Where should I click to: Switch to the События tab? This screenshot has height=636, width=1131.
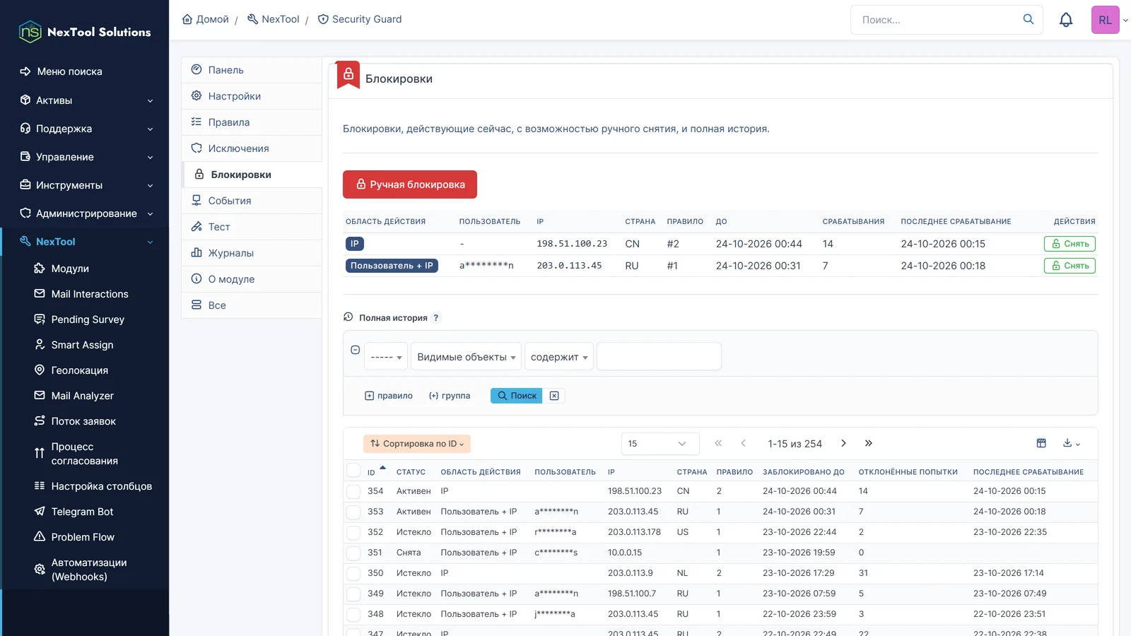[x=252, y=201]
